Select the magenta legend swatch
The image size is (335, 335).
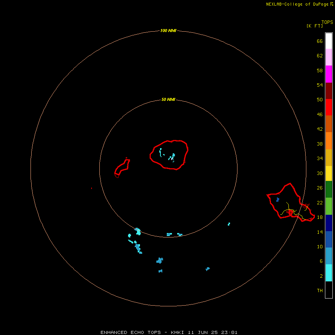329,74
